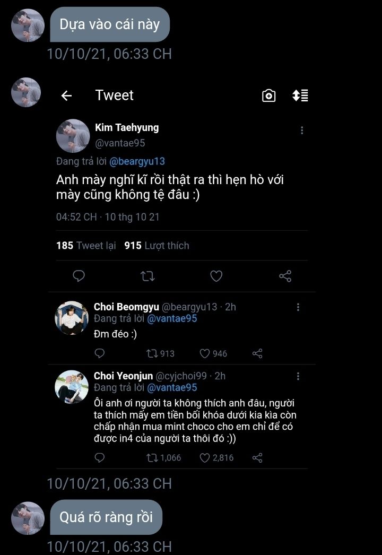This screenshot has height=555, width=382.
Task: Share Choi Beomgyu's reply
Action: [x=257, y=353]
